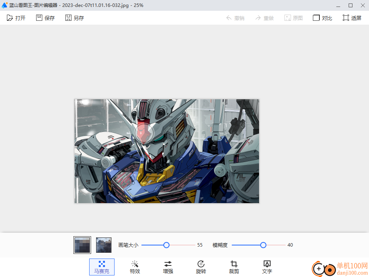Restore original image with 原图
Viewport: 369px width, 277px height.
tap(293, 18)
